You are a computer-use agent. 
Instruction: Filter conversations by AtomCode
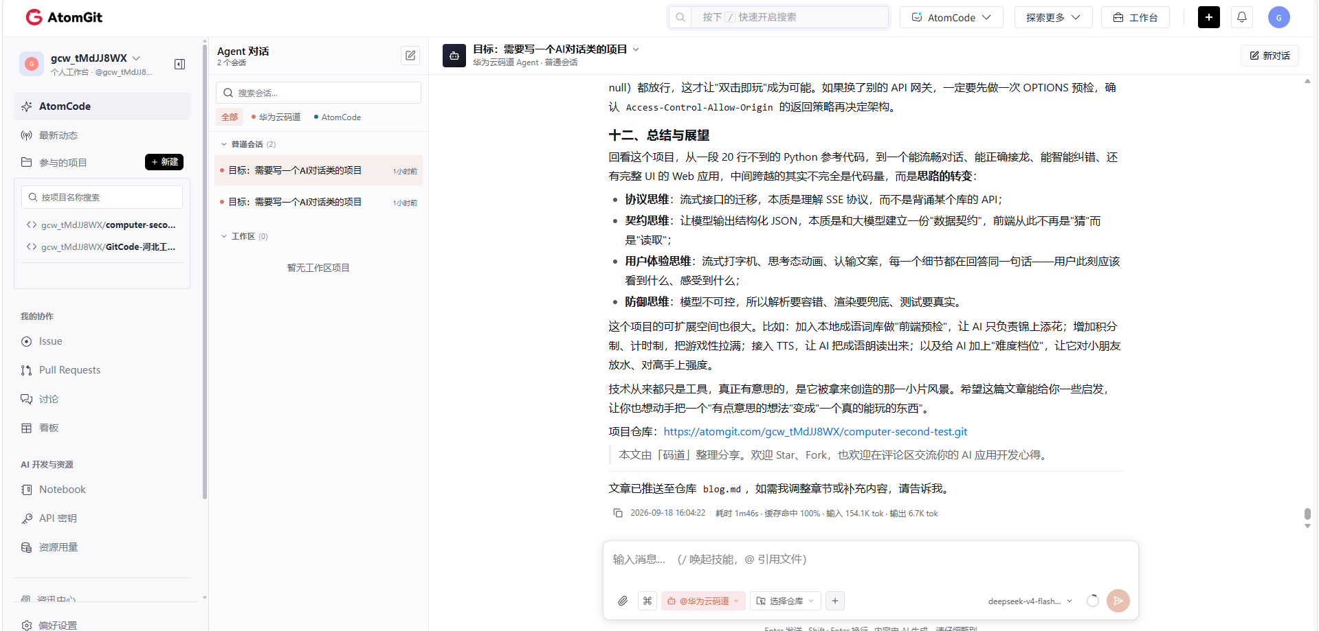(x=337, y=117)
